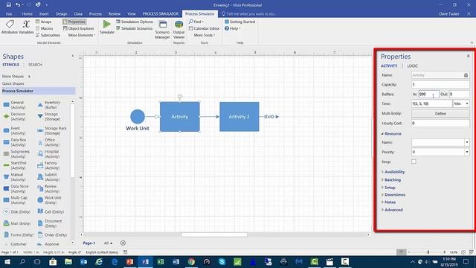Open the Resource Name dropdown

click(466, 142)
